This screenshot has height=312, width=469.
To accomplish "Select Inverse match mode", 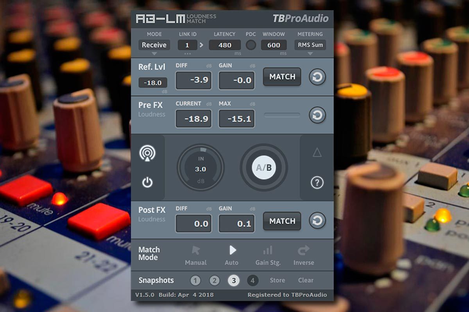I will tap(304, 255).
